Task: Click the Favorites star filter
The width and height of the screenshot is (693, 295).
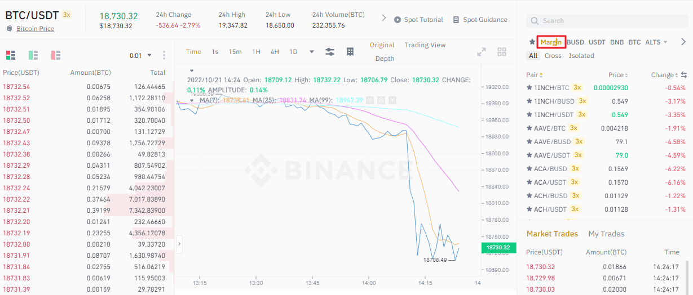Action: (532, 42)
